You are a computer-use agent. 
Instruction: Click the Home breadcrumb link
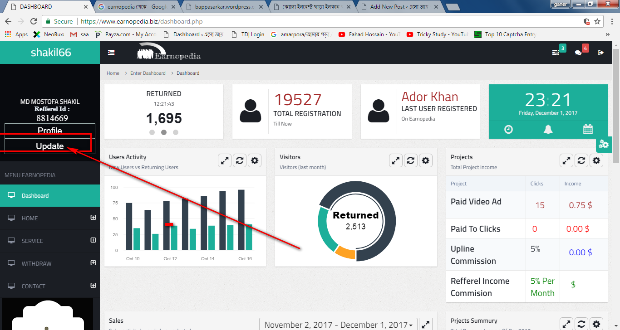pos(113,73)
